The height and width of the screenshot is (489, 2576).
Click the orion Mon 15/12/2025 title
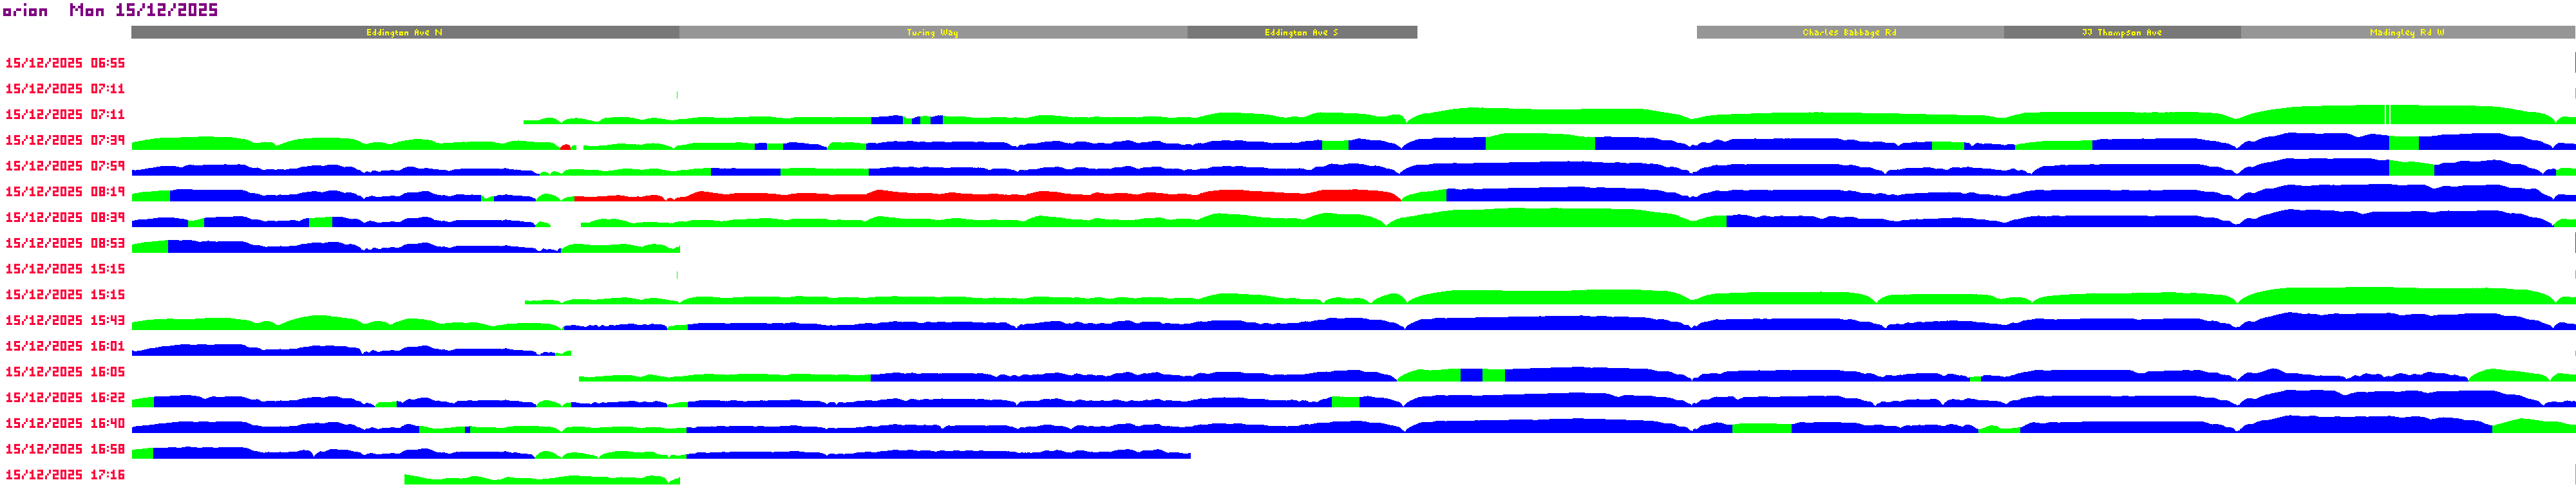point(110,10)
